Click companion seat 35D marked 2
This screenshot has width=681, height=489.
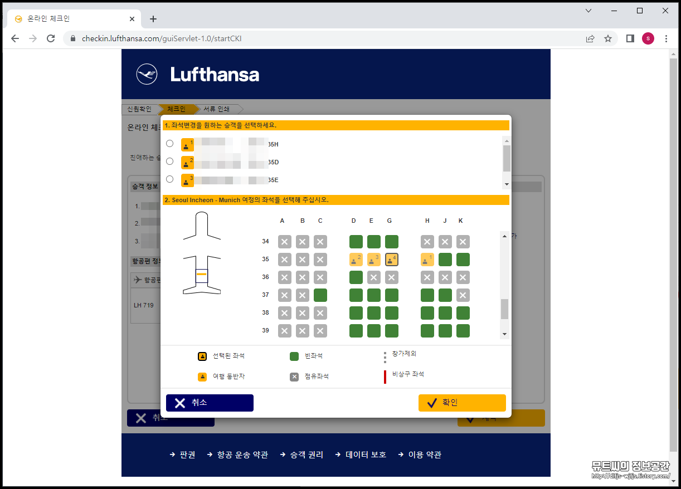point(356,260)
